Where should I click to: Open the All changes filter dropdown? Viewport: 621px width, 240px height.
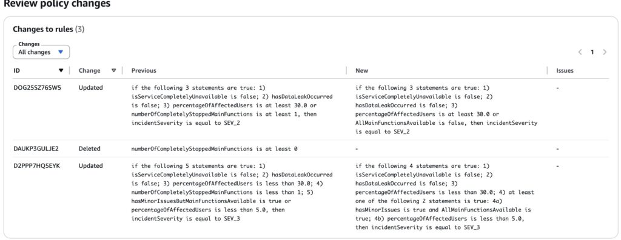[x=41, y=52]
